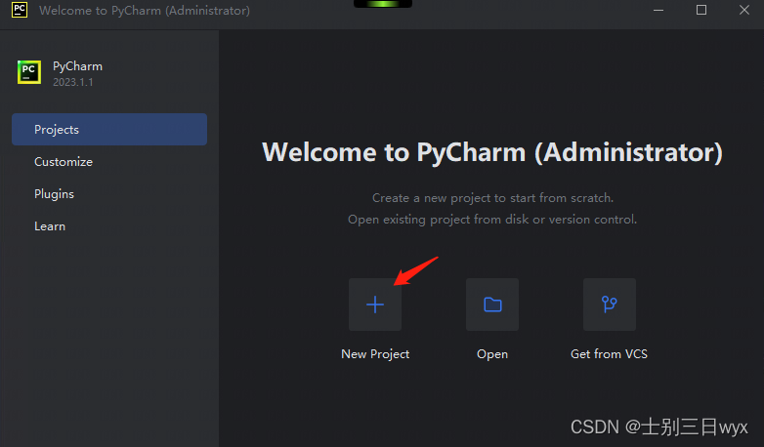Click the 'Open existing project from disk' text

(x=492, y=220)
